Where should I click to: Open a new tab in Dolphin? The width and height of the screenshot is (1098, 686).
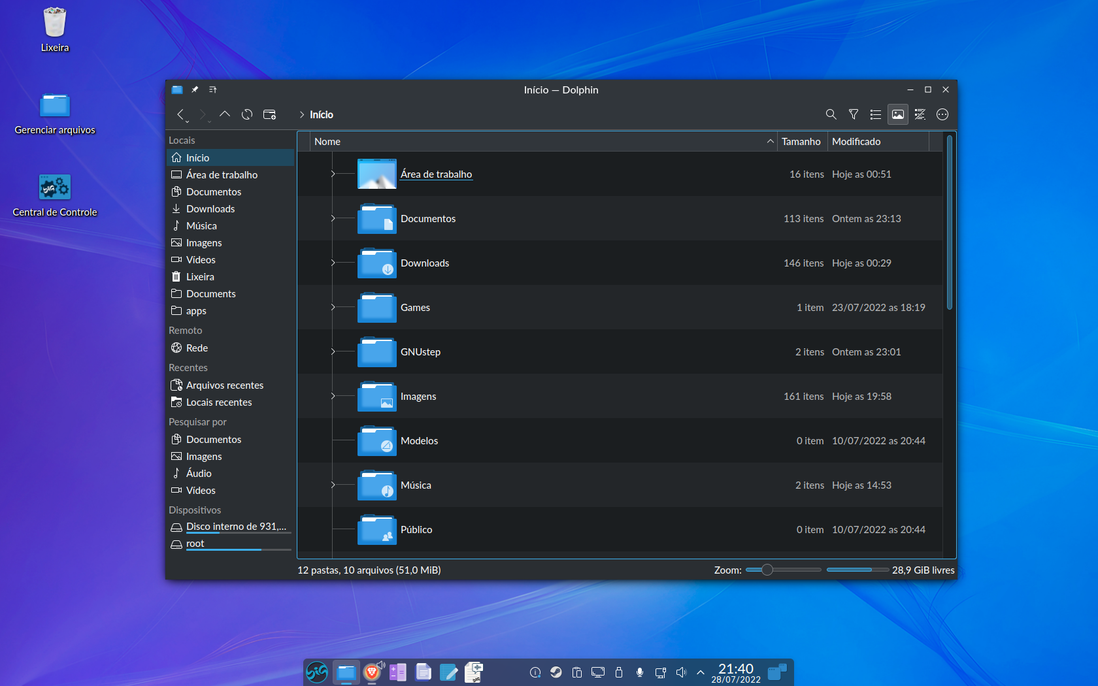pos(269,114)
